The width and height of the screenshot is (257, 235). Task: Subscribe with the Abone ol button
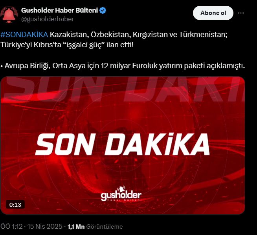(213, 13)
